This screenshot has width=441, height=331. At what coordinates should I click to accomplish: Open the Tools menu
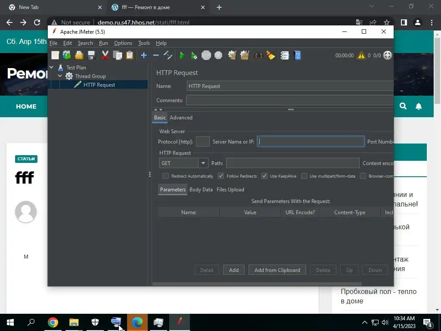144,43
